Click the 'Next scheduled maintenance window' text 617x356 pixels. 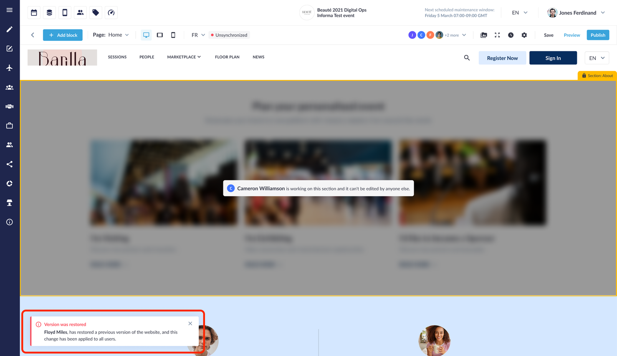pos(460,10)
